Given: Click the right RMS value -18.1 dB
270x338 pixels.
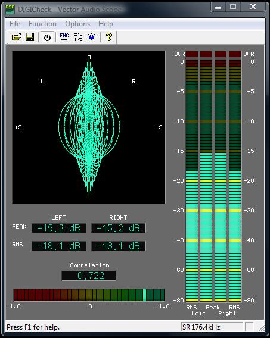Looking at the screenshot, I should [119, 246].
